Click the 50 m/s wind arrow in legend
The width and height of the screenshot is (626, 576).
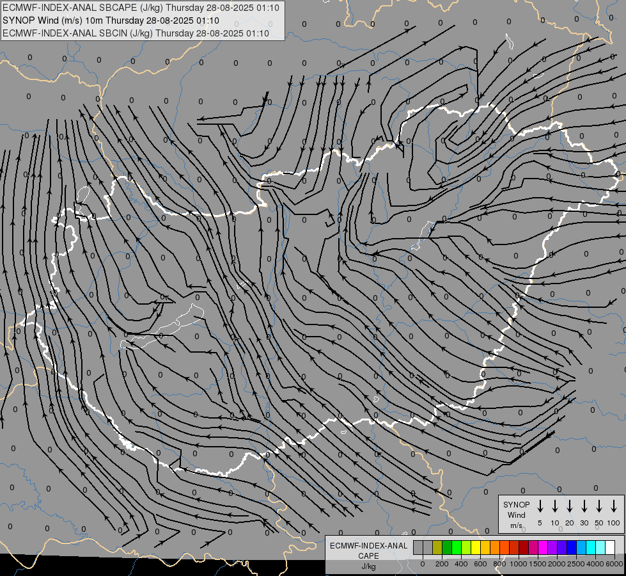(599, 506)
